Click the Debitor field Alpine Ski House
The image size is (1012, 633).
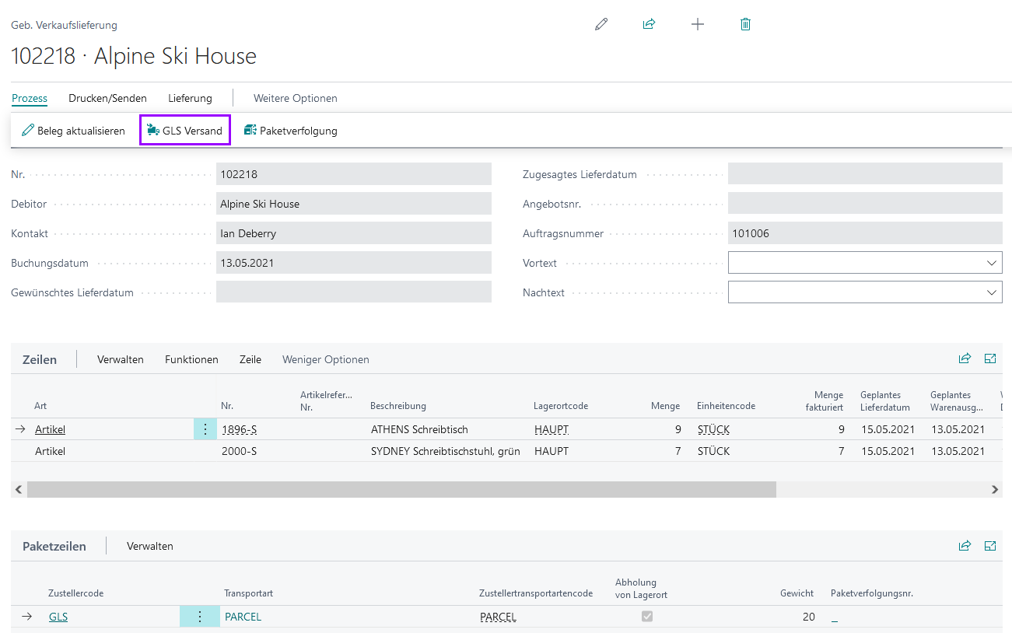354,204
